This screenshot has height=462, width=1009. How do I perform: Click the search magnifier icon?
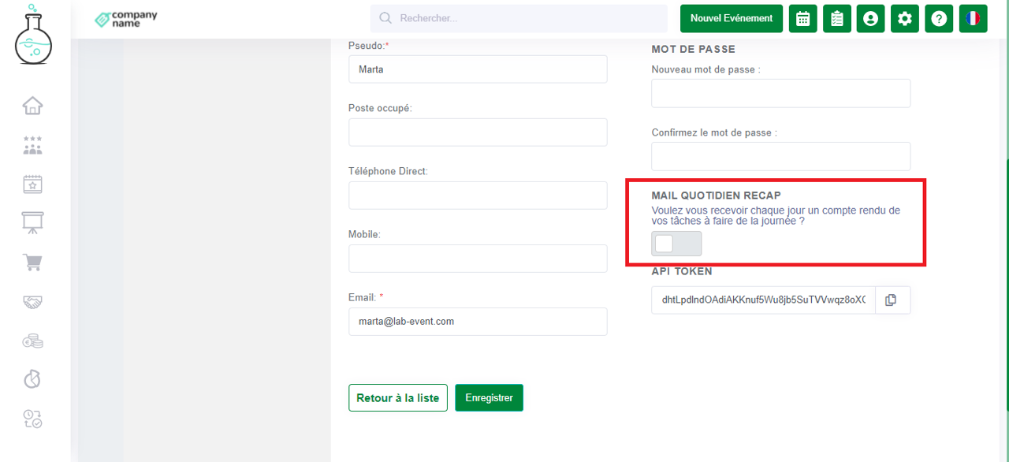tap(385, 18)
